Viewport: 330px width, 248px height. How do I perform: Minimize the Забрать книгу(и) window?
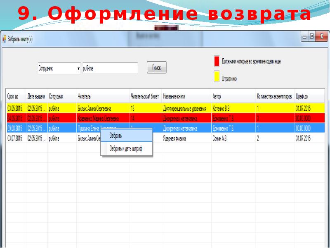[x=304, y=37]
